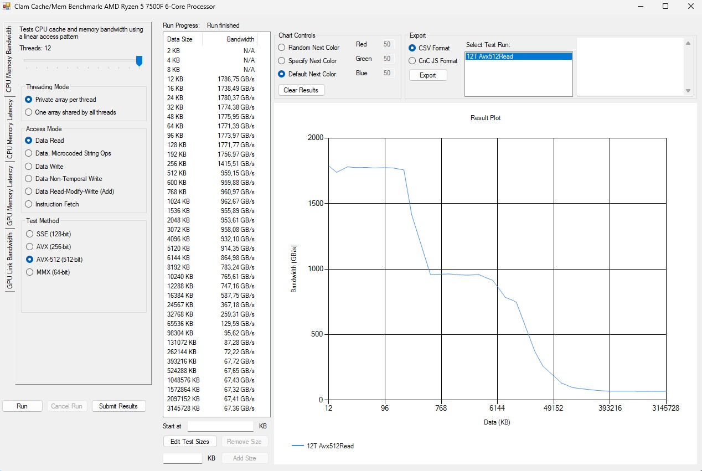Select the 32768 KB result row

pyautogui.click(x=211, y=314)
